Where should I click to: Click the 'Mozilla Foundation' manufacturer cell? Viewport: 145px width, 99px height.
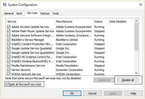(x=67, y=66)
